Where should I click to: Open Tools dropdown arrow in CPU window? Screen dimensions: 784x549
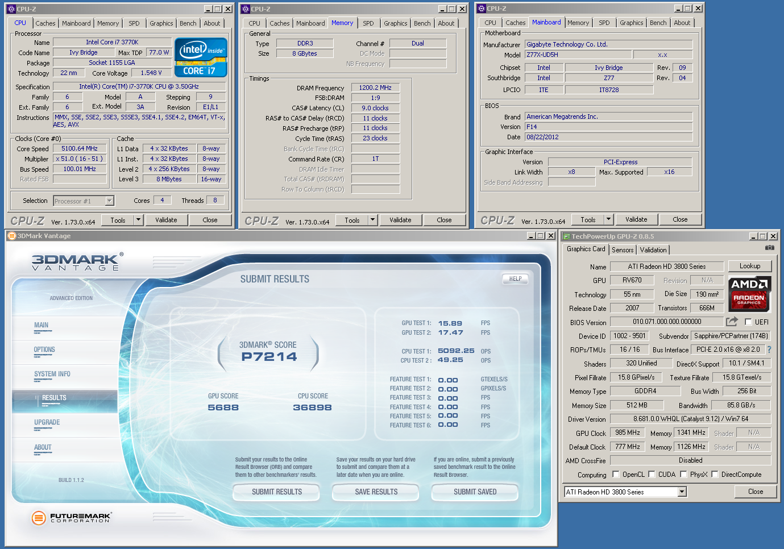[x=138, y=220]
